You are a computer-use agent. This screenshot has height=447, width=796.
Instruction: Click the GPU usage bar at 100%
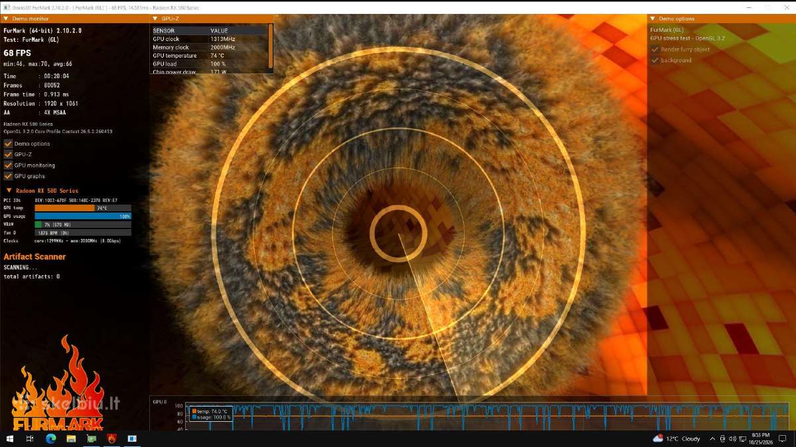[x=83, y=216]
